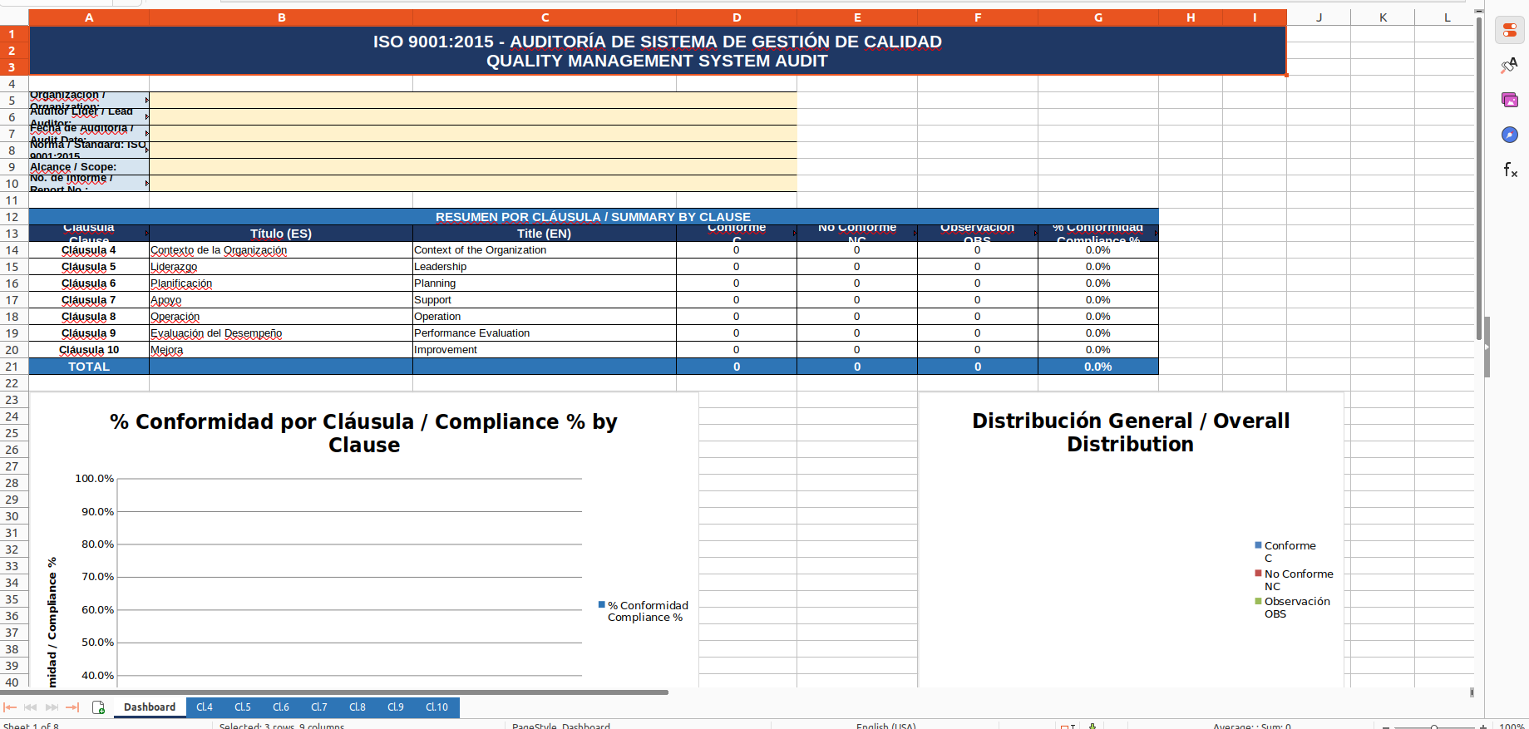Select the ISO 9001:2015 title banner
This screenshot has width=1529, height=729.
click(x=658, y=51)
